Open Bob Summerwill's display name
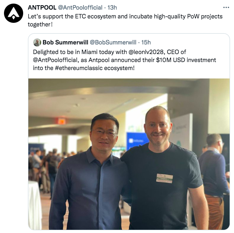Image resolution: width=234 pixels, height=233 pixels. coord(65,42)
